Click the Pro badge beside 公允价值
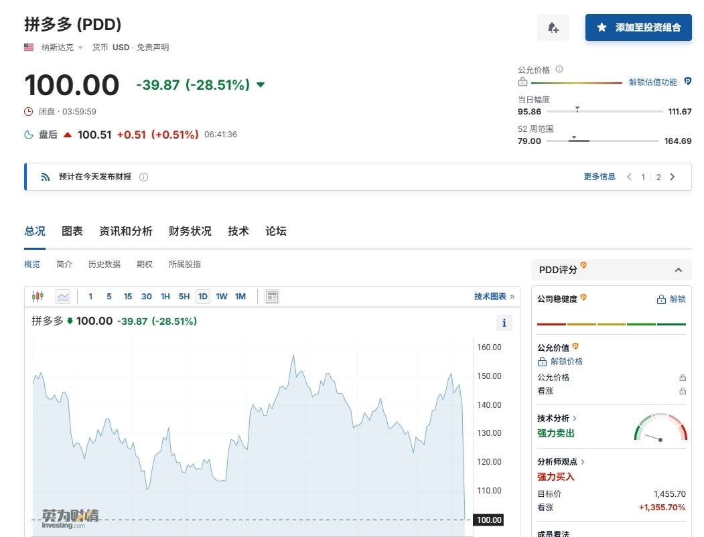Image resolution: width=704 pixels, height=537 pixels. click(x=575, y=346)
